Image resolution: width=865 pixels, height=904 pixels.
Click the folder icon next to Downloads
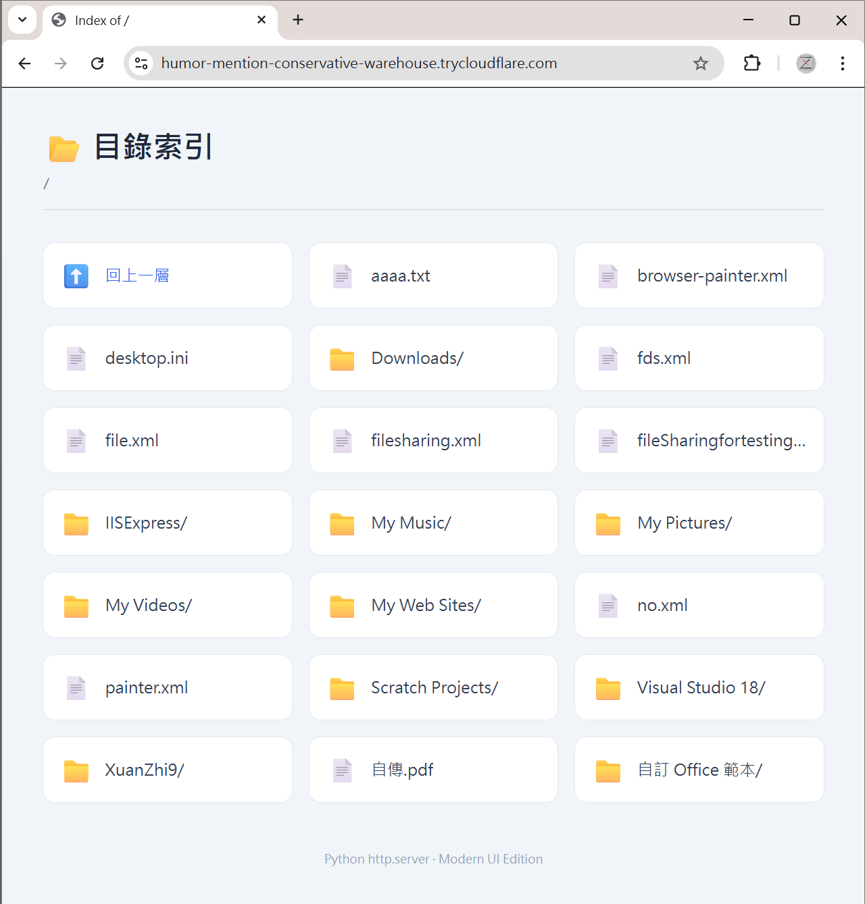point(342,358)
